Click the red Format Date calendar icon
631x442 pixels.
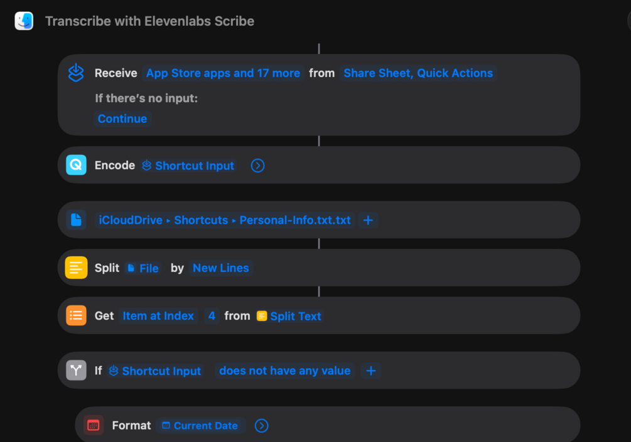[x=94, y=425]
